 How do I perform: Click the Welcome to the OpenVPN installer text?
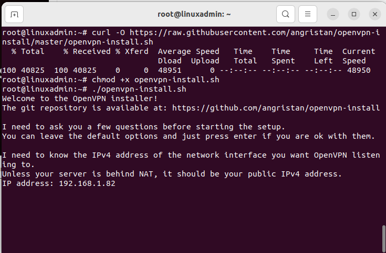point(79,98)
